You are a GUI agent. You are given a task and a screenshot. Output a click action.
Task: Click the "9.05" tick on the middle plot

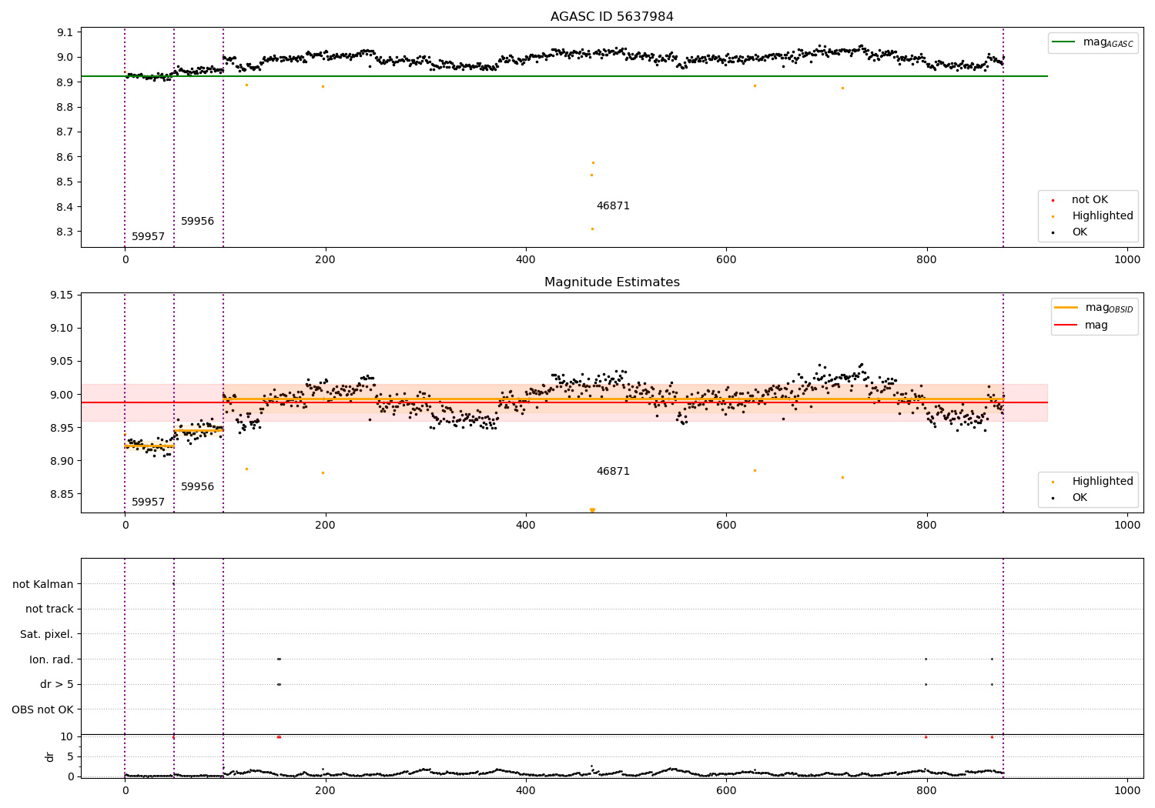click(x=62, y=362)
